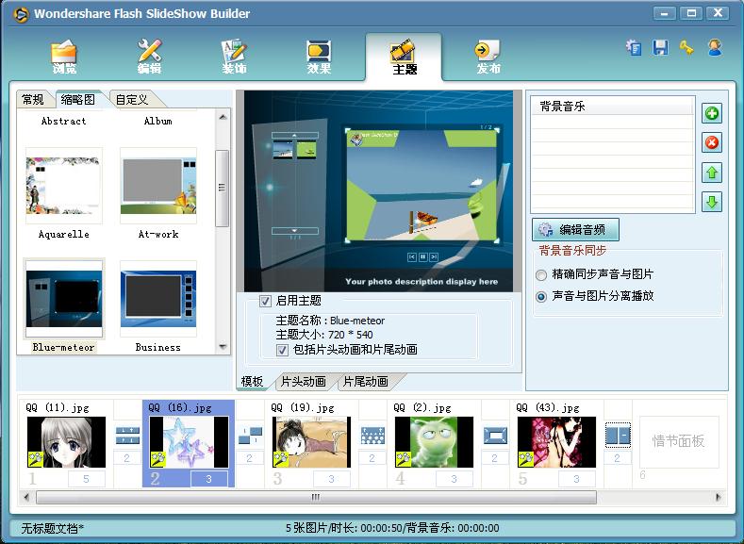
Task: Click the 编辑音频 button
Action: (x=575, y=230)
